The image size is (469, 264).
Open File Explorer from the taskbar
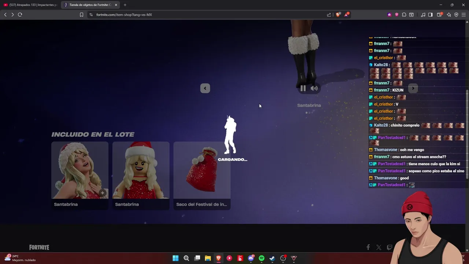208,258
